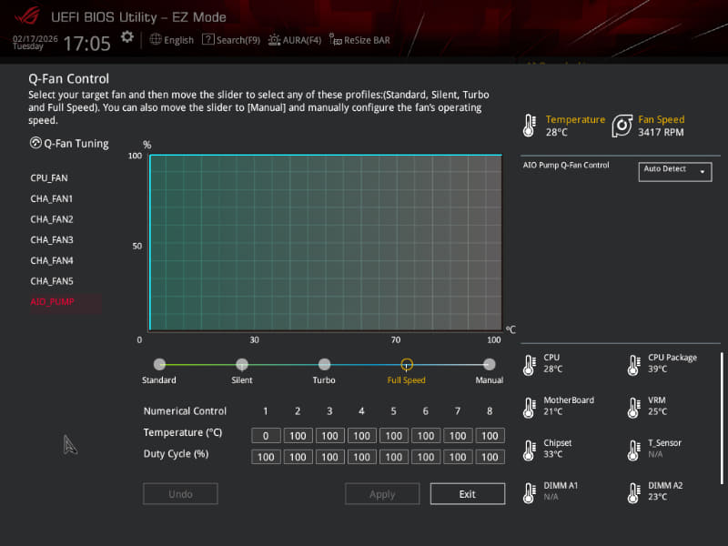728x546 pixels.
Task: Click Duty Cycle field for point 7
Action: (x=458, y=457)
